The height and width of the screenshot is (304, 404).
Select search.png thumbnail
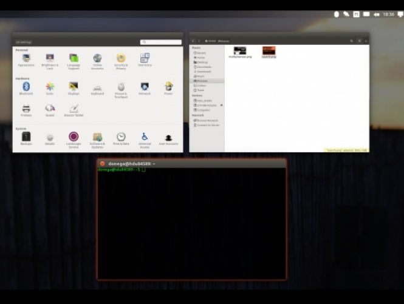(269, 51)
